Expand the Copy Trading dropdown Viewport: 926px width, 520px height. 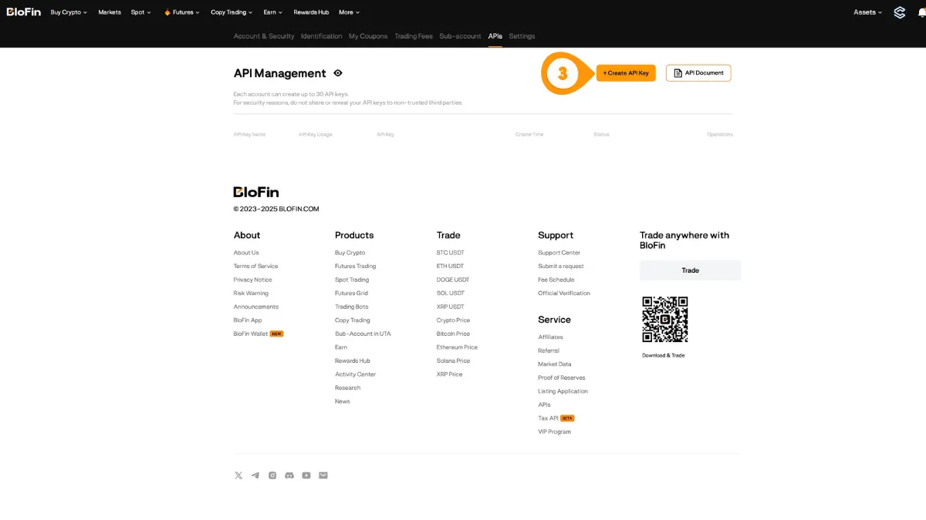tap(231, 12)
